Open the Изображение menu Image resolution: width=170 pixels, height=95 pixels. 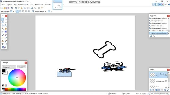point(23,5)
